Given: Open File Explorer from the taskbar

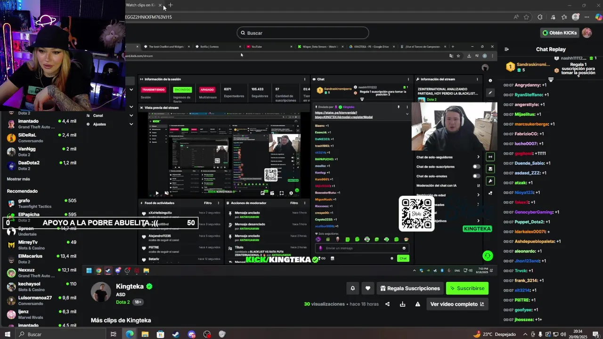Looking at the screenshot, I should (x=145, y=334).
